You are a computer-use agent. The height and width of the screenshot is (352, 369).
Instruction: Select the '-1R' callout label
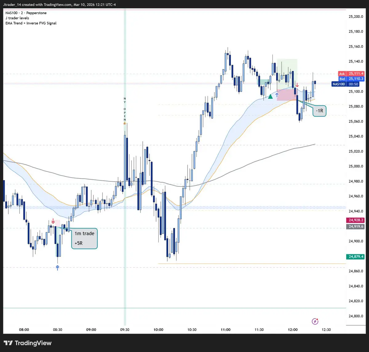(319, 111)
